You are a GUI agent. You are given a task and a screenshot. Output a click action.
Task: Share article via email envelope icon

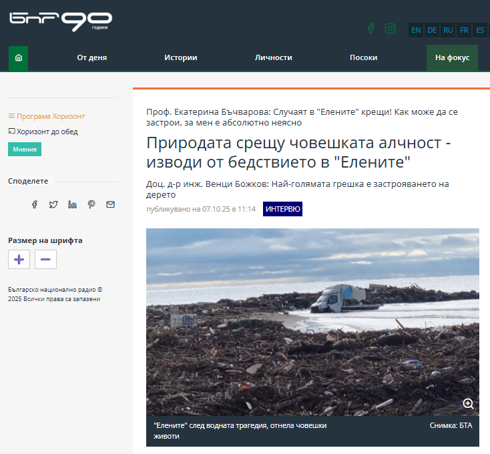[110, 204]
